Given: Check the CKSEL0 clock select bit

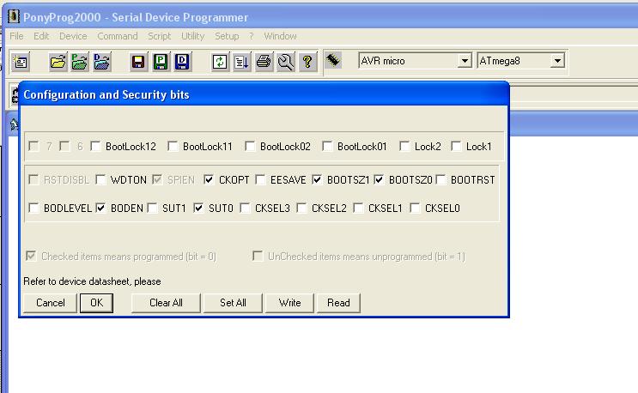Looking at the screenshot, I should (x=415, y=208).
